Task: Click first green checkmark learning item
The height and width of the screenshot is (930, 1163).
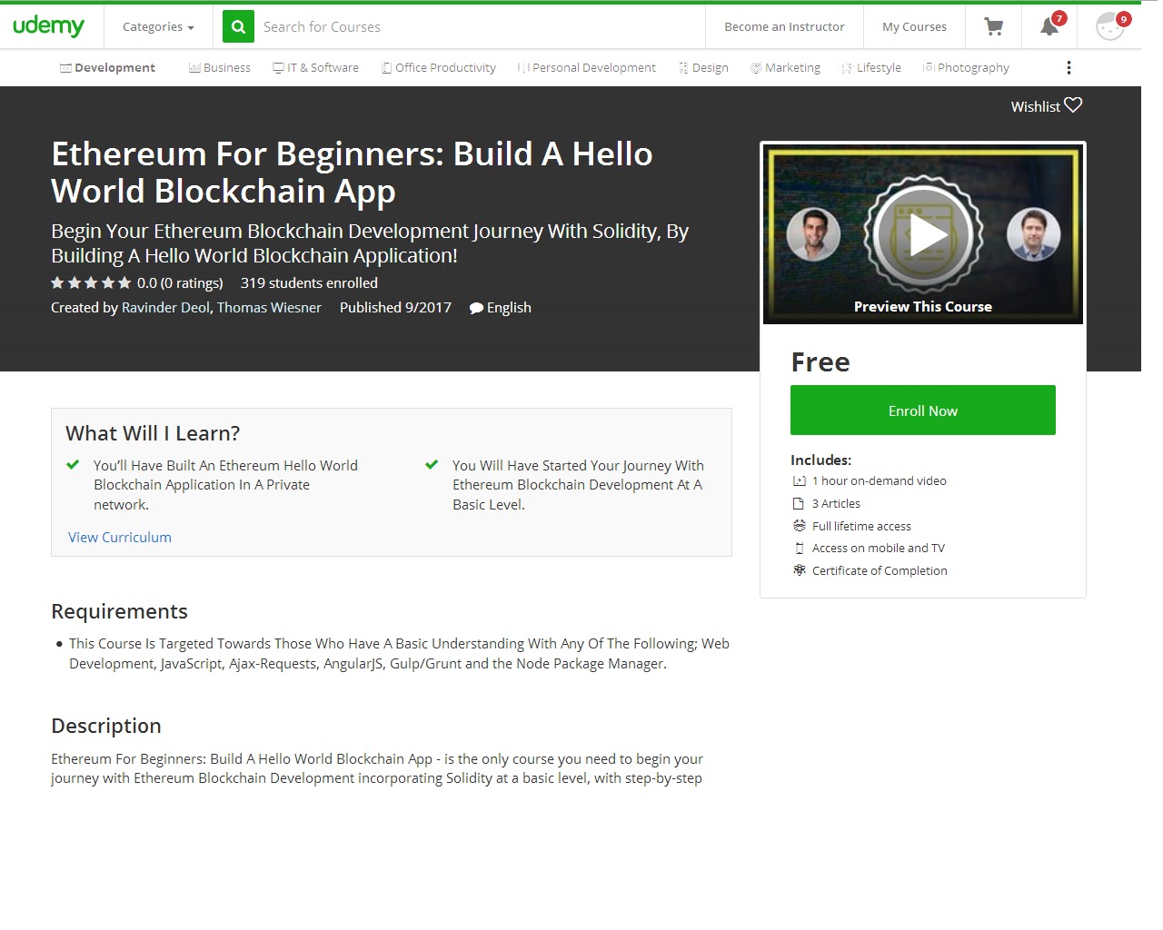Action: coord(73,465)
